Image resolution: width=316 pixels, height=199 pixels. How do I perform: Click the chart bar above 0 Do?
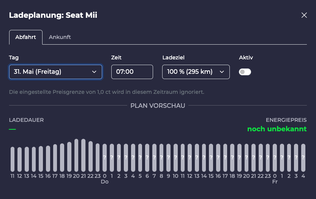[104, 158]
